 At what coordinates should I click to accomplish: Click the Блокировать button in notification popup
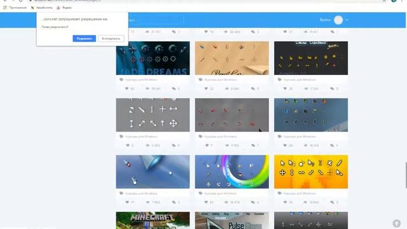click(111, 38)
